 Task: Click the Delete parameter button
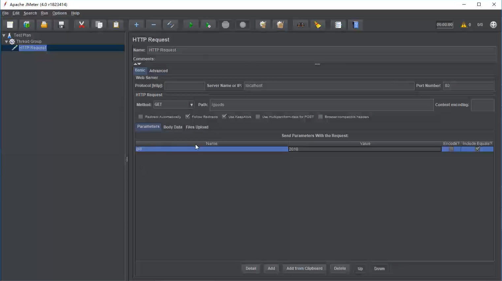point(340,268)
